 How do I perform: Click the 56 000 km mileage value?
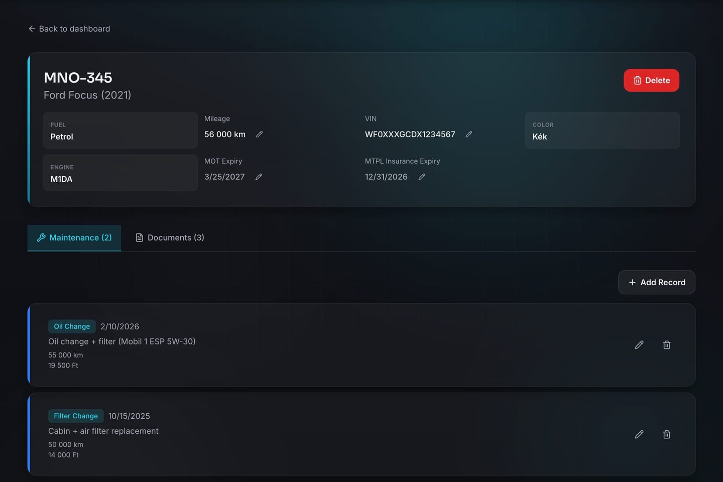(225, 135)
